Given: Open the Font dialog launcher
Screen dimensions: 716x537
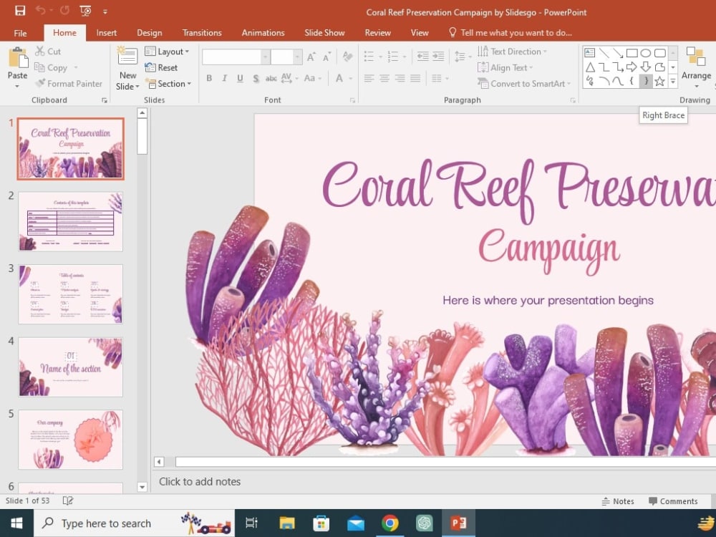Looking at the screenshot, I should click(352, 100).
